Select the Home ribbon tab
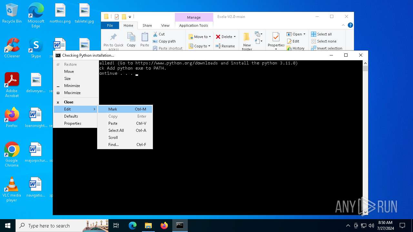 tap(128, 25)
